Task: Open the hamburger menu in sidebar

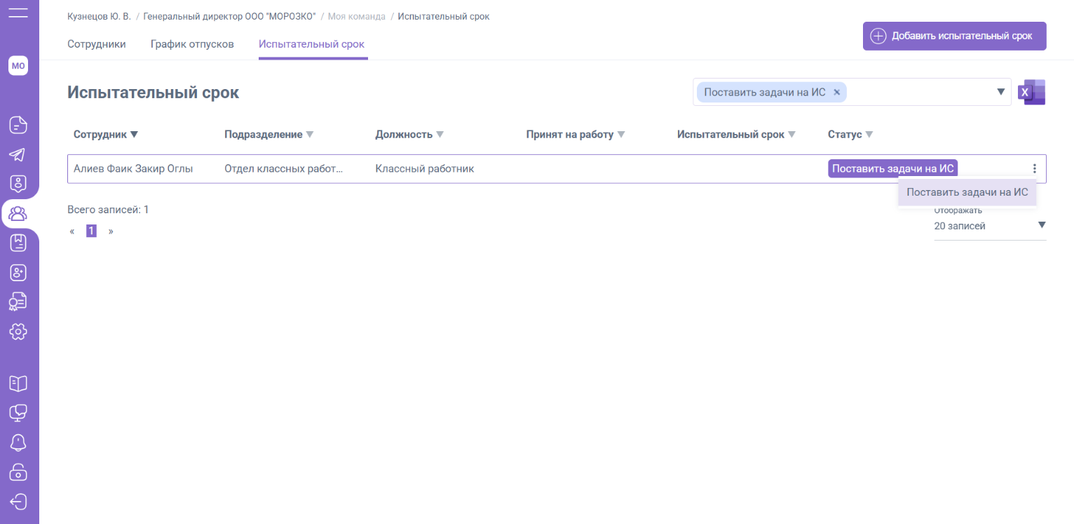Action: (x=18, y=13)
